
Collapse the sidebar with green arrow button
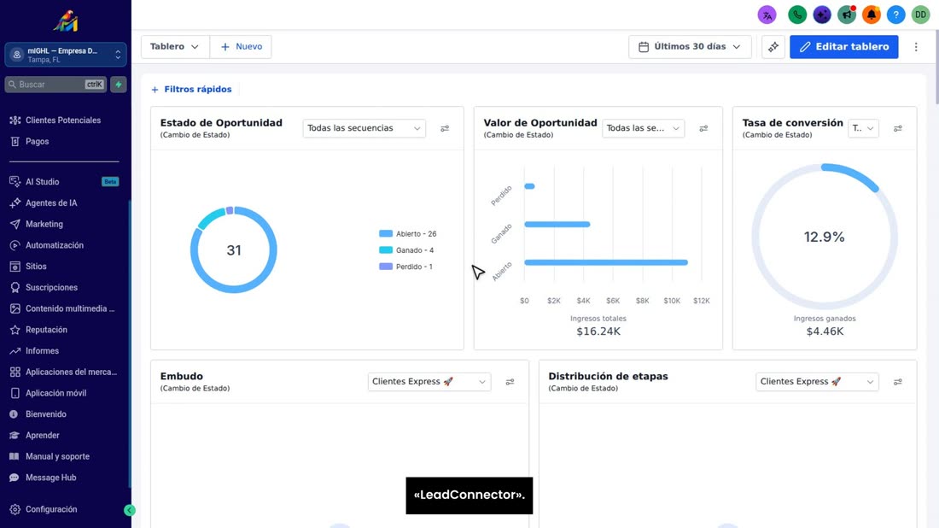(130, 510)
